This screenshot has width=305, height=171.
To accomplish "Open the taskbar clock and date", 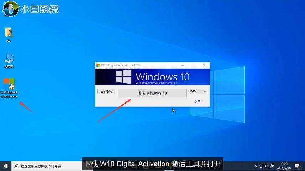I will 284,166.
